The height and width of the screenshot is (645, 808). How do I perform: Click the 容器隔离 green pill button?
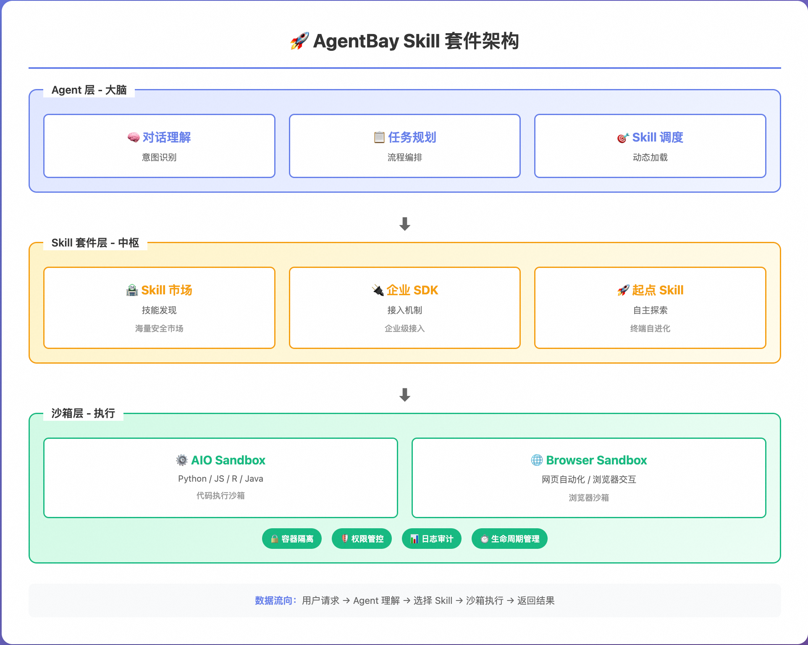[x=292, y=539]
